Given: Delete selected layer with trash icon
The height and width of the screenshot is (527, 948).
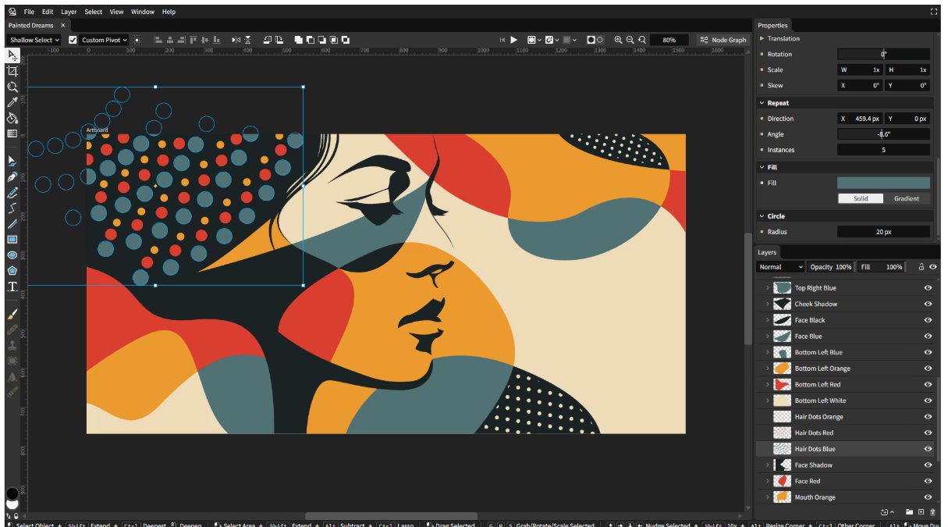Looking at the screenshot, I should (932, 512).
